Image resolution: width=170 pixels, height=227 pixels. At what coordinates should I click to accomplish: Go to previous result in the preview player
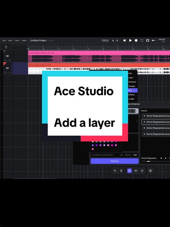pyautogui.click(x=161, y=158)
